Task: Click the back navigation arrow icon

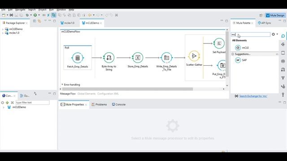Action: point(90,15)
